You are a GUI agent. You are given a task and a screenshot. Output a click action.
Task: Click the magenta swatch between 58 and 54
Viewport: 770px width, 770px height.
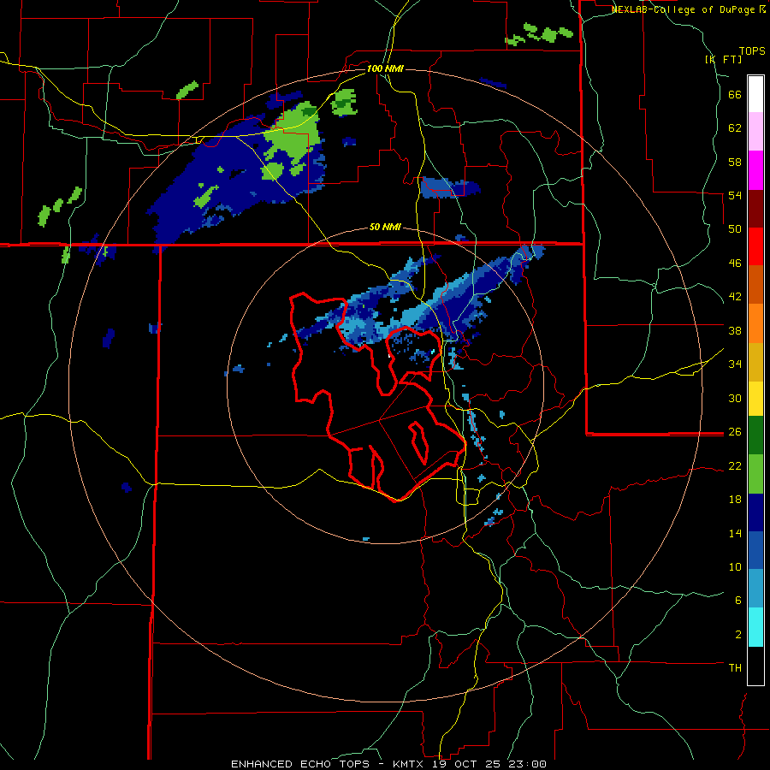point(755,170)
